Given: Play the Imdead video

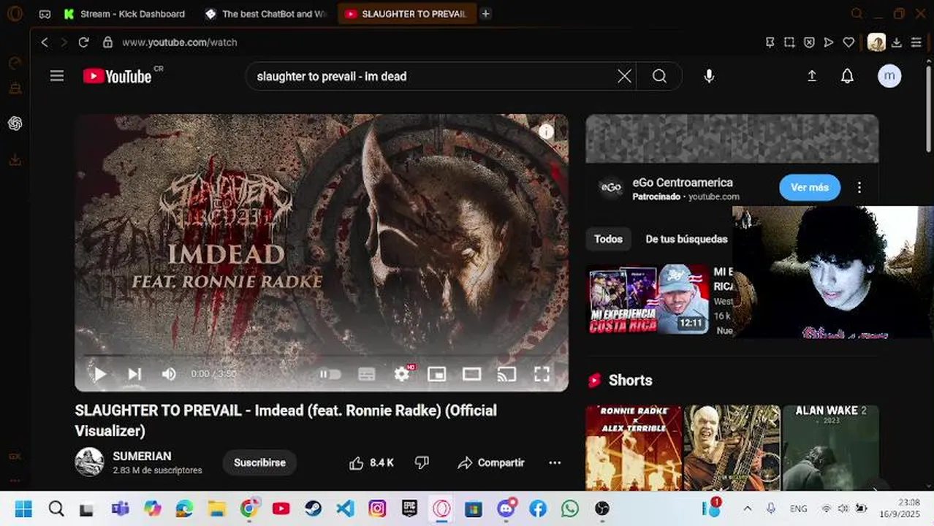Looking at the screenshot, I should tap(99, 374).
